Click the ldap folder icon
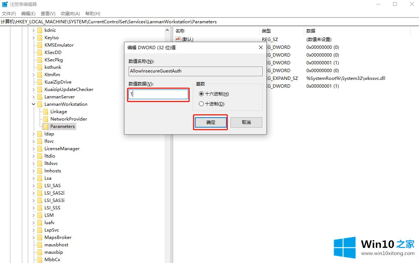419x263 pixels. pyautogui.click(x=40, y=134)
